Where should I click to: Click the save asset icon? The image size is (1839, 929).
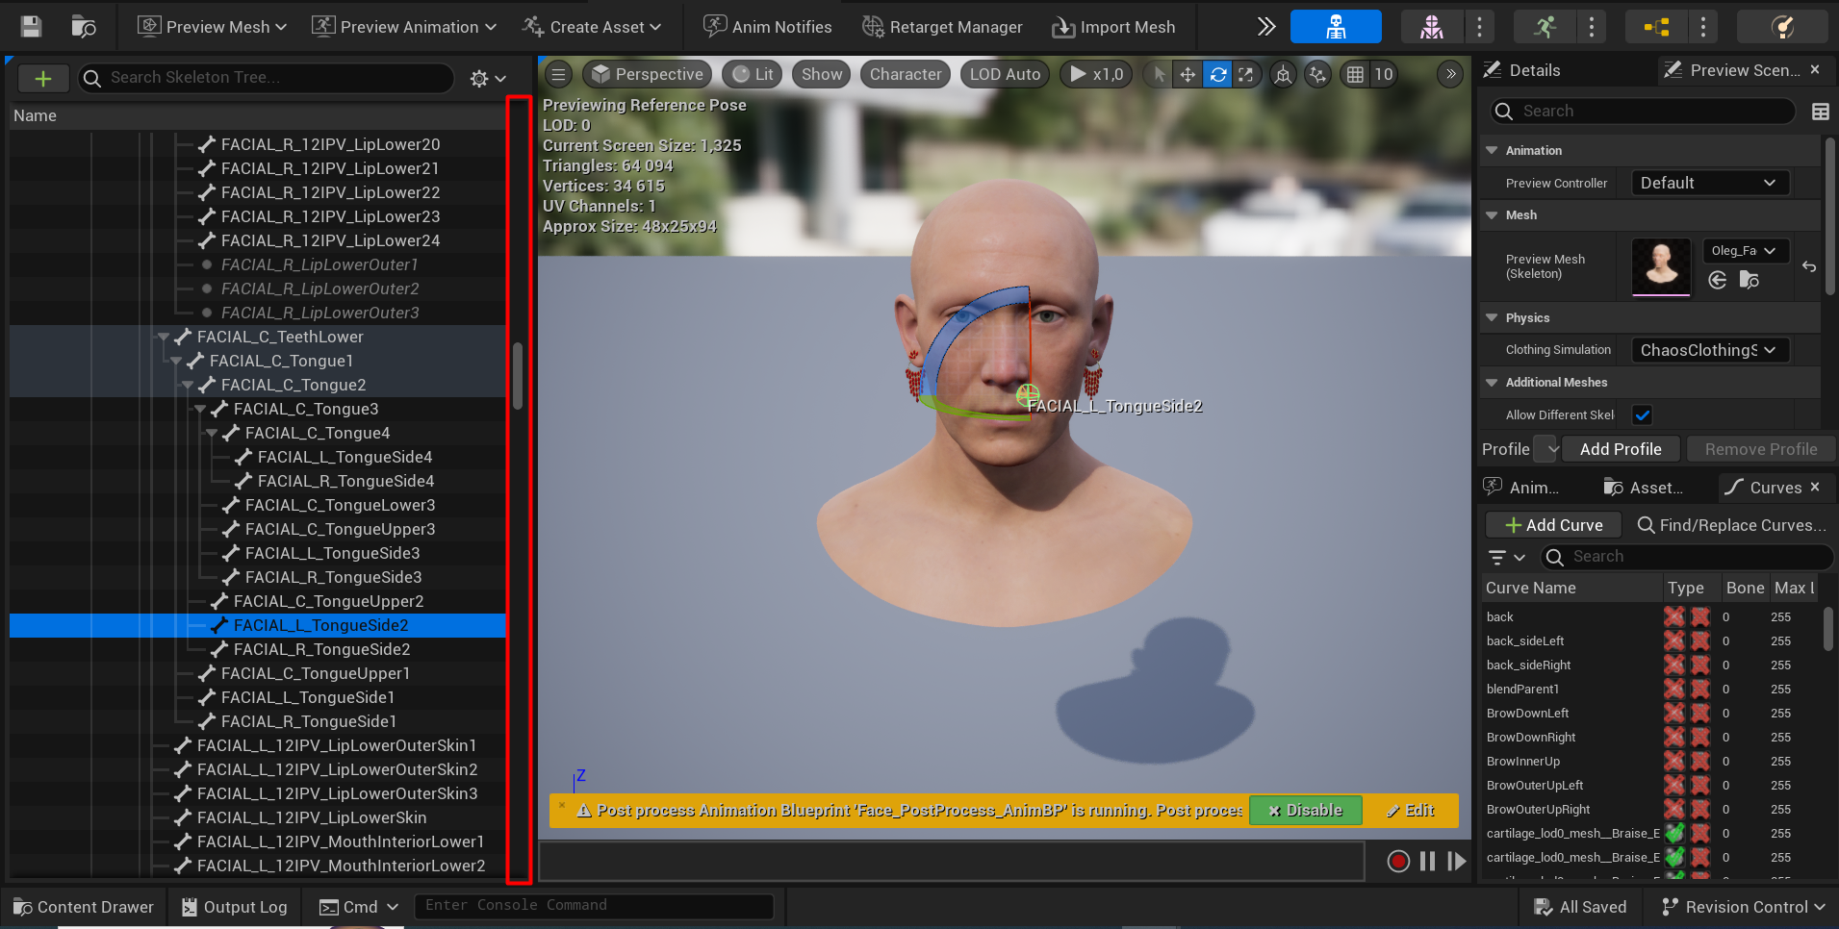coord(31,27)
